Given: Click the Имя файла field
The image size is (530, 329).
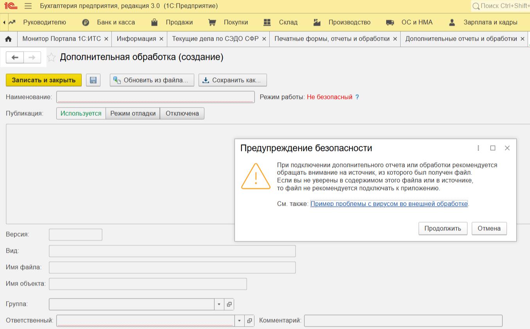Looking at the screenshot, I should click(x=172, y=268).
